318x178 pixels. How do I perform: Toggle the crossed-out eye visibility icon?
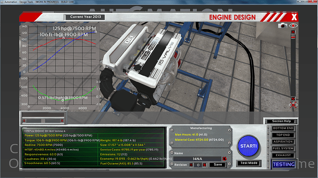coord(293,105)
